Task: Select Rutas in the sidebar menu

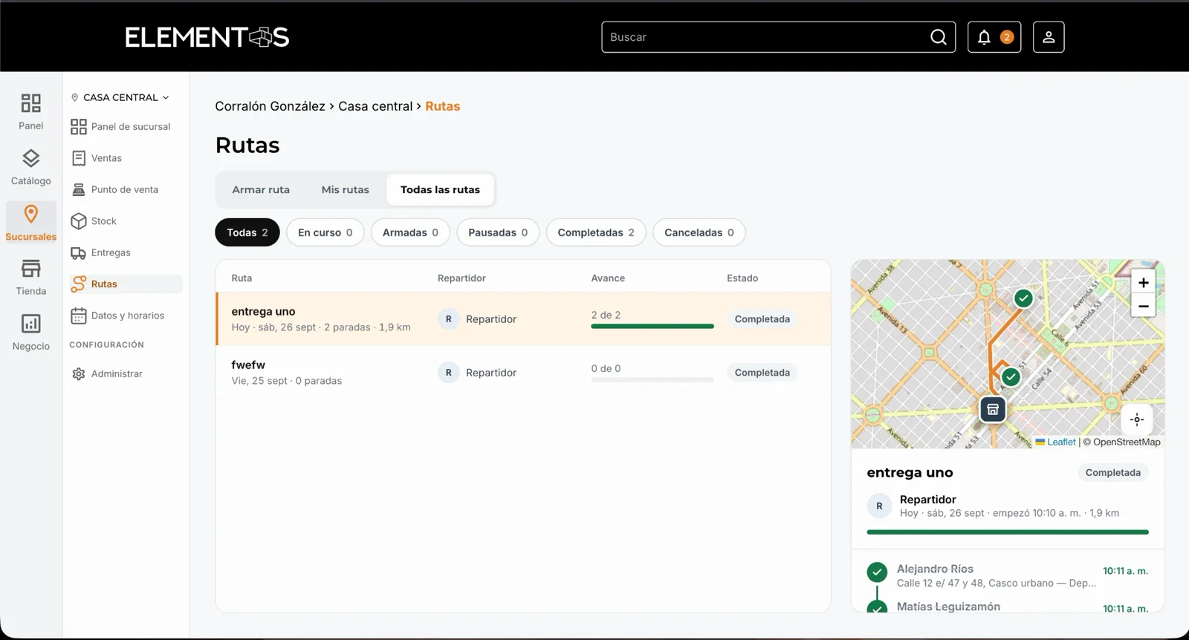Action: click(126, 284)
